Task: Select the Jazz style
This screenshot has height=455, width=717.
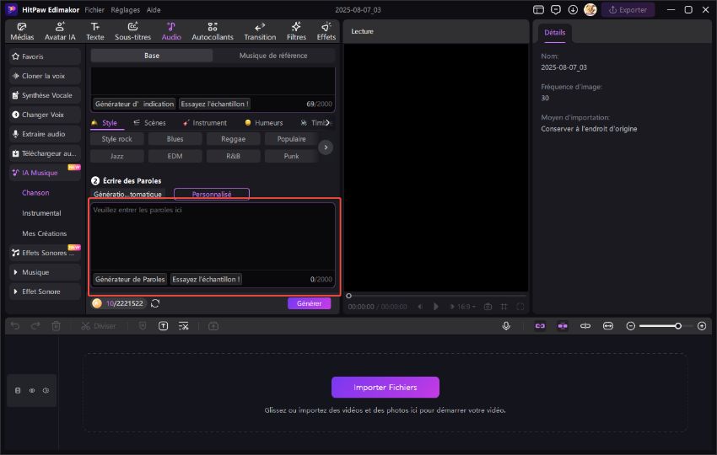Action: [x=116, y=156]
